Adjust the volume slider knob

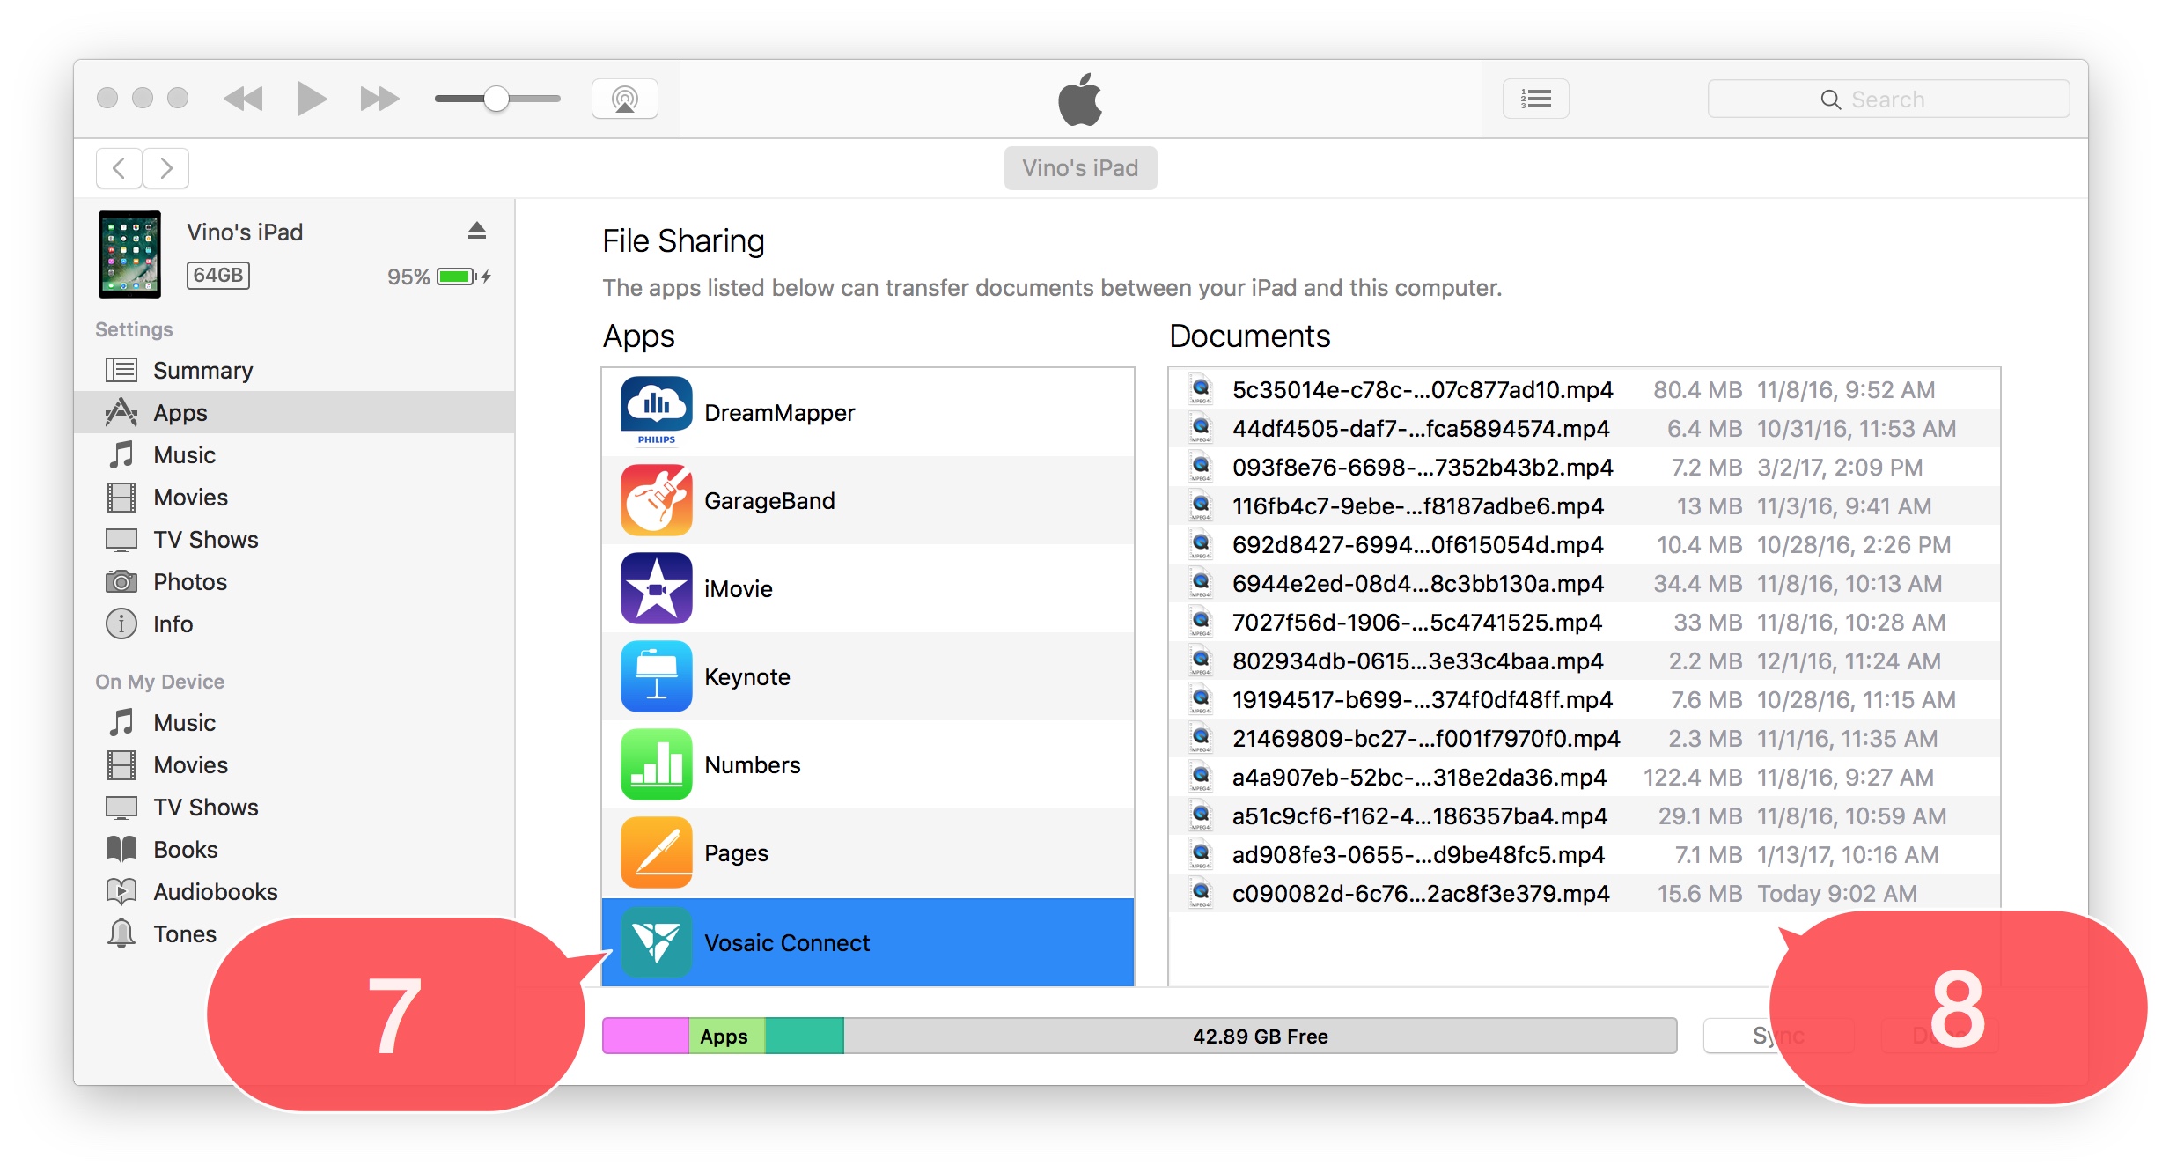click(x=496, y=99)
